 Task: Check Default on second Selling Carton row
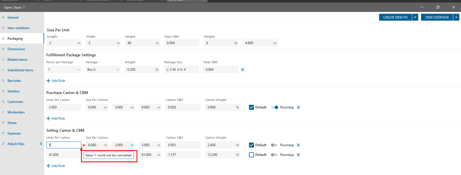(251, 155)
